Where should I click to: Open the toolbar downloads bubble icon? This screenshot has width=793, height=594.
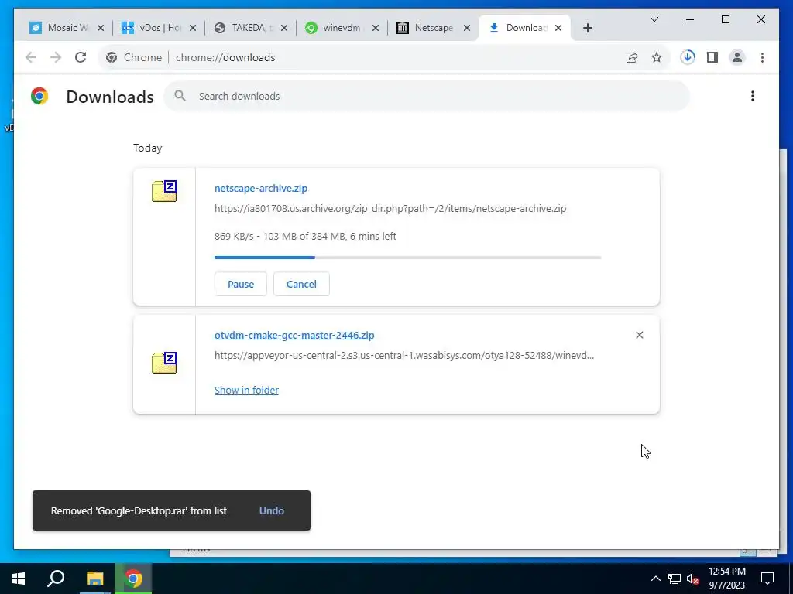[688, 57]
